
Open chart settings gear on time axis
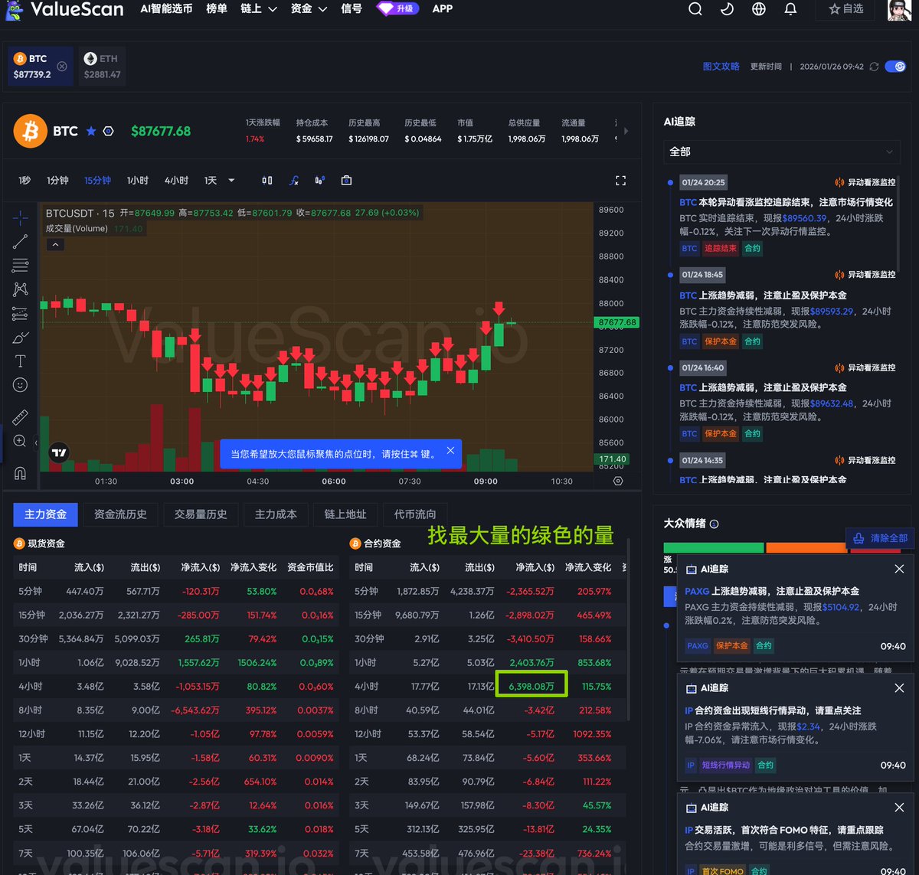click(618, 481)
